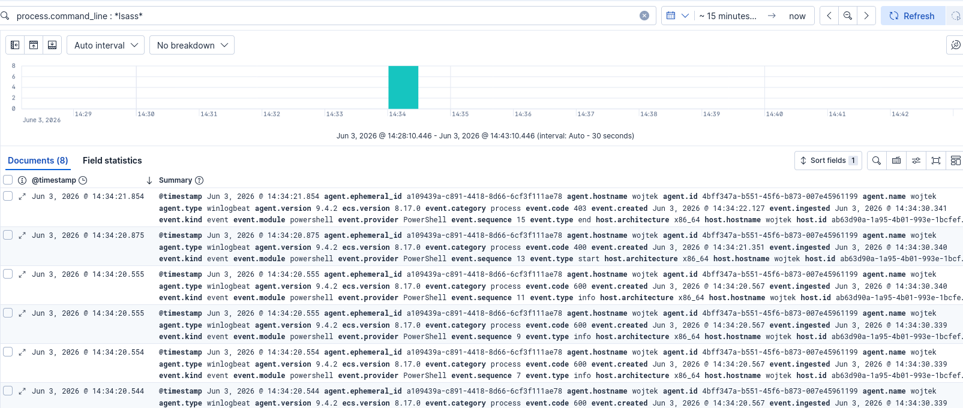The image size is (963, 408).
Task: Select the checkbox for the 14:34:20.875 row
Action: pos(8,235)
